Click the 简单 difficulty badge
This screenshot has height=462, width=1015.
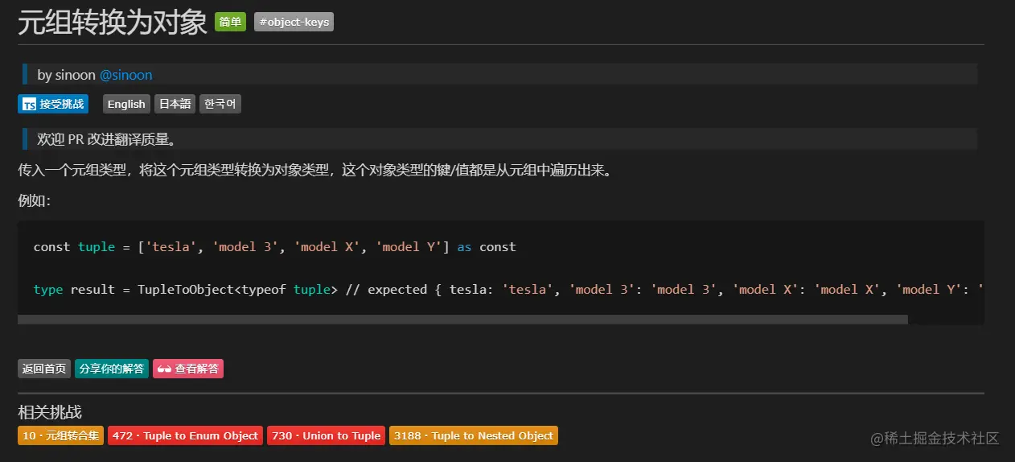click(230, 22)
